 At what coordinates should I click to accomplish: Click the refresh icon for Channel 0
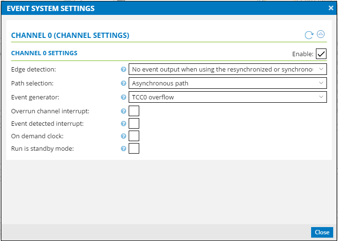coord(309,35)
